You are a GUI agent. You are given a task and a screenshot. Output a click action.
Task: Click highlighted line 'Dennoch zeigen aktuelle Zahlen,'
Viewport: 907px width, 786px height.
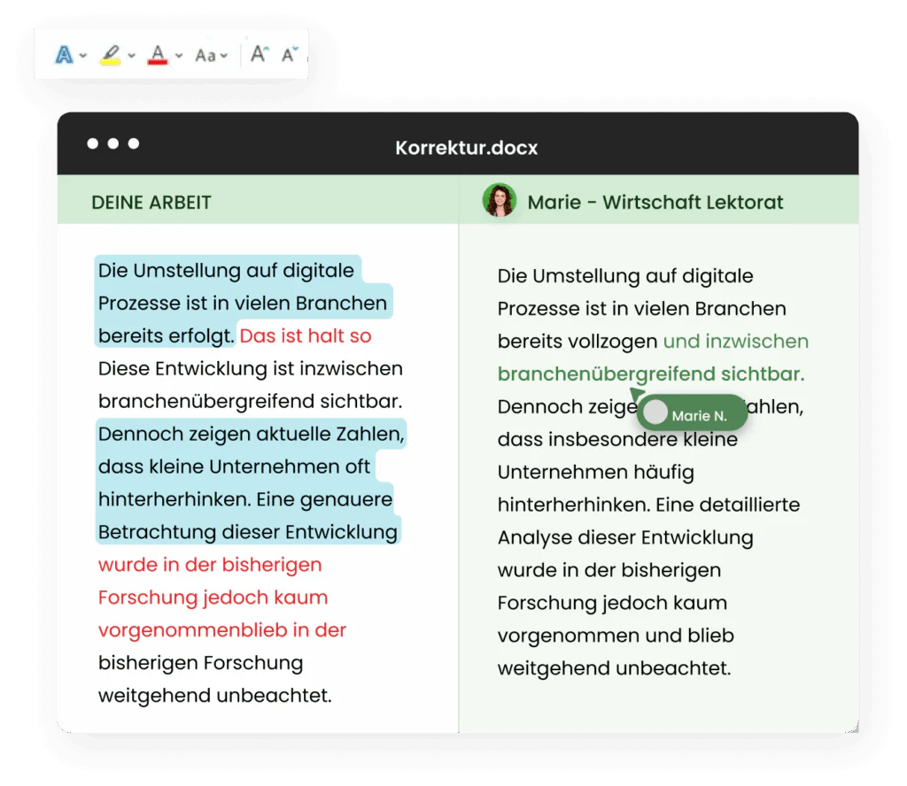coord(251,435)
